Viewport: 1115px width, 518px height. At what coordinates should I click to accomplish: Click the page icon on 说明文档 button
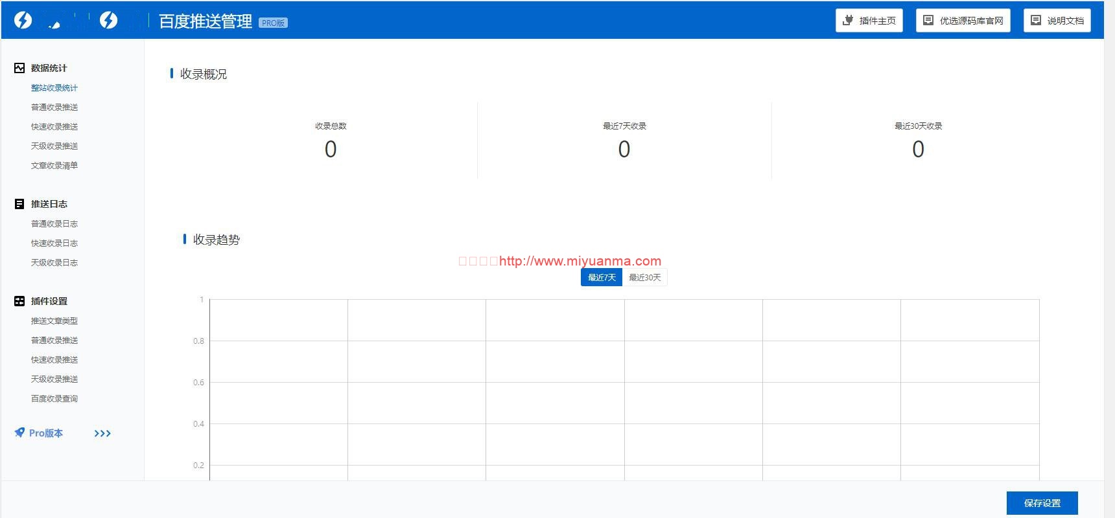1036,21
